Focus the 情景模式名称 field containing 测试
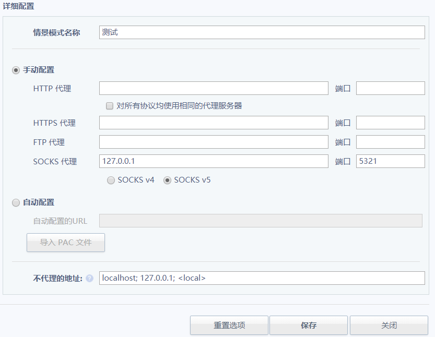The width and height of the screenshot is (435, 337). click(262, 32)
